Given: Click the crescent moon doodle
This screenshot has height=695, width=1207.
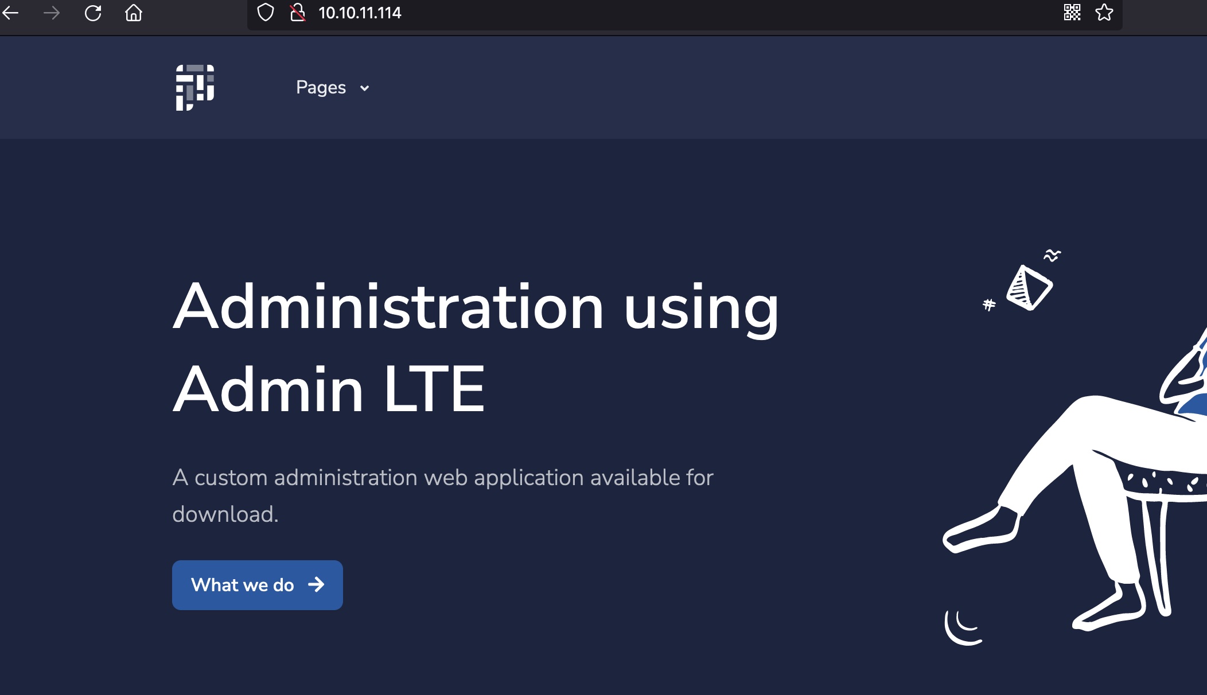Looking at the screenshot, I should [962, 627].
